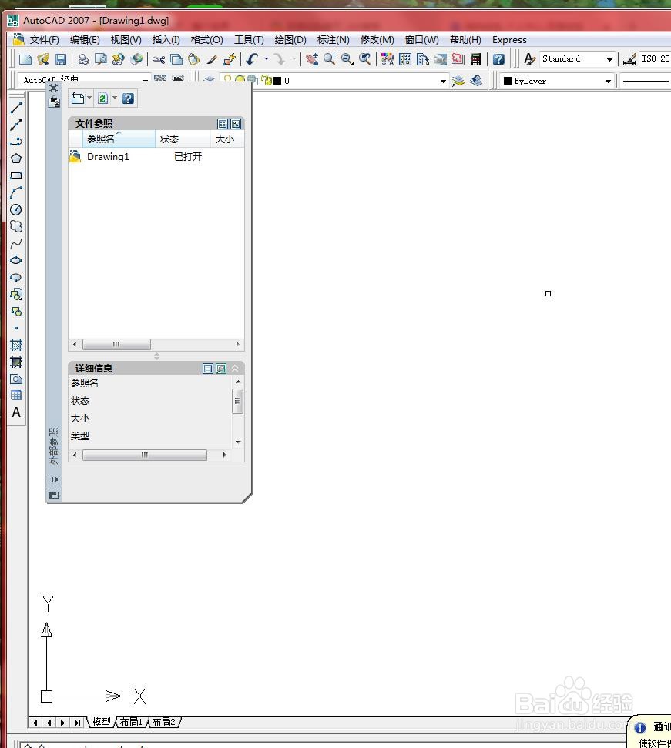This screenshot has height=748, width=671.
Task: Click the Match Properties brush icon
Action: pyautogui.click(x=212, y=59)
